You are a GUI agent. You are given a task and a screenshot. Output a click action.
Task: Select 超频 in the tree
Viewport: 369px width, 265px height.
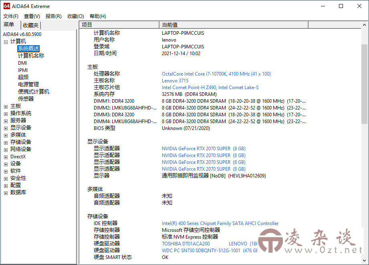coord(23,77)
